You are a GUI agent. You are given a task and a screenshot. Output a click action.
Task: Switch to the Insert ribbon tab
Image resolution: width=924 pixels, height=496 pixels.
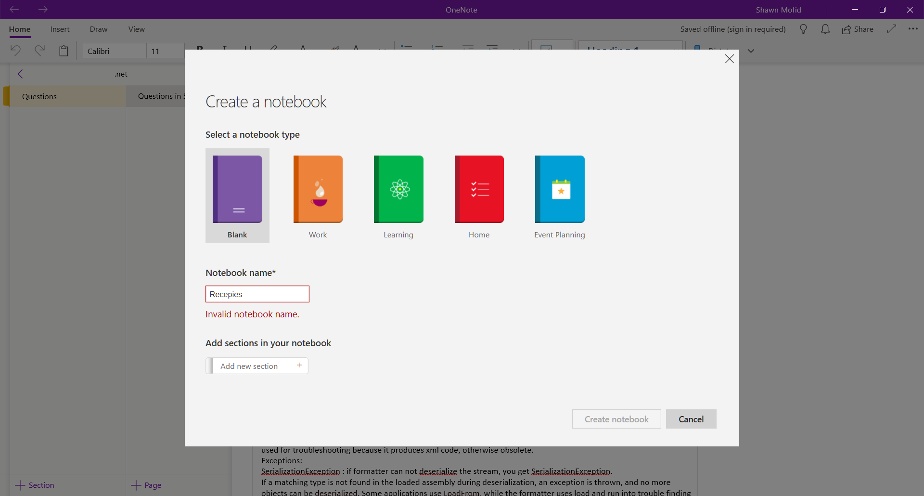[x=60, y=29]
